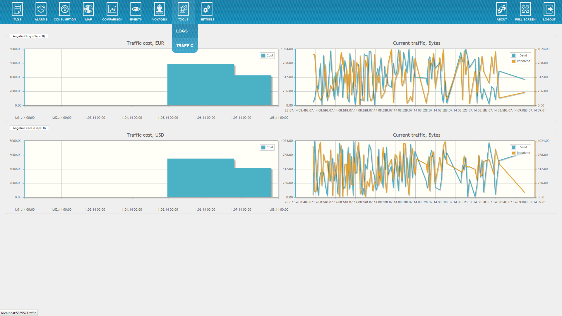Viewport: 562px width, 316px height.
Task: Click the Tools toolbar icon
Action: (183, 9)
